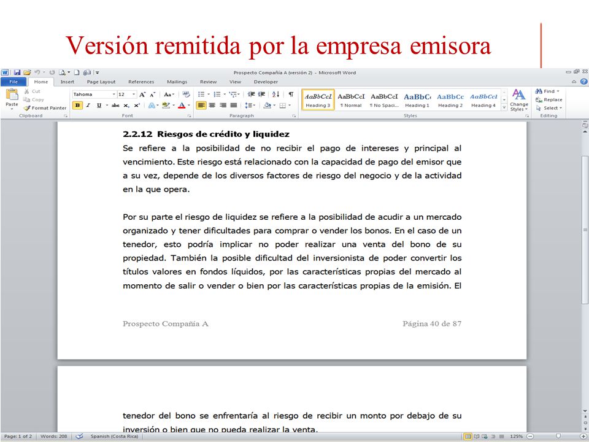Image resolution: width=589 pixels, height=442 pixels.
Task: Activate the Format Painter brush
Action: pyautogui.click(x=45, y=108)
